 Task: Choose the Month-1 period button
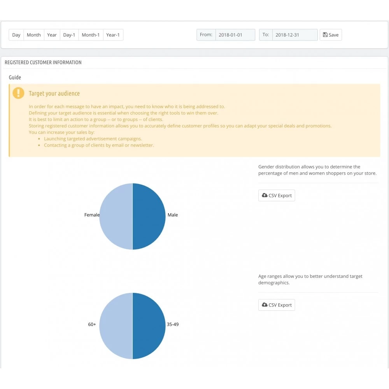click(x=91, y=35)
